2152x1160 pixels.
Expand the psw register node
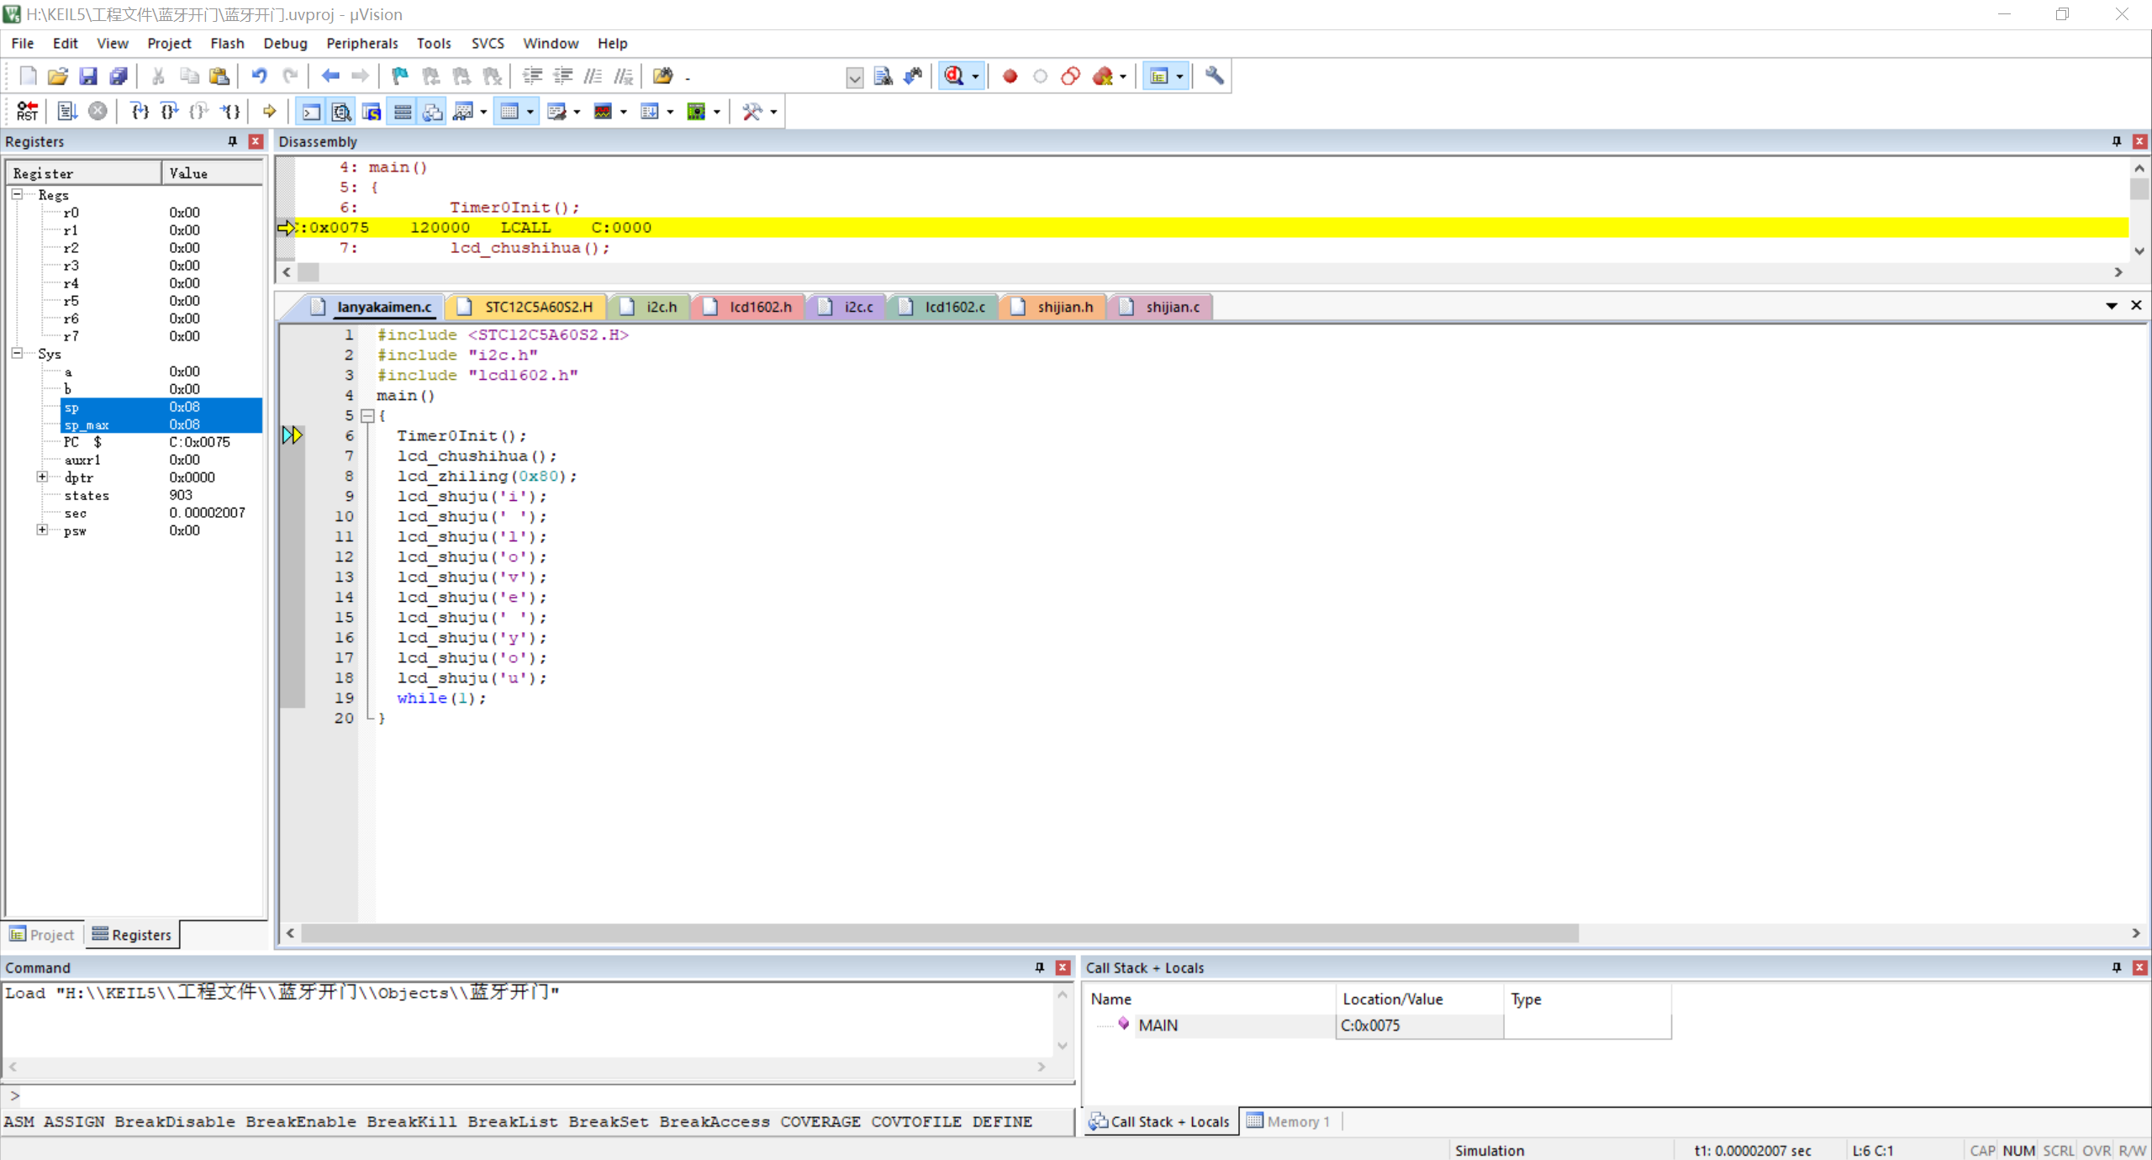pos(42,530)
